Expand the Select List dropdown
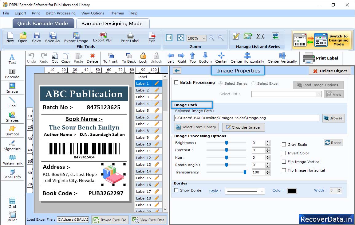355x225 pixels. (319, 94)
